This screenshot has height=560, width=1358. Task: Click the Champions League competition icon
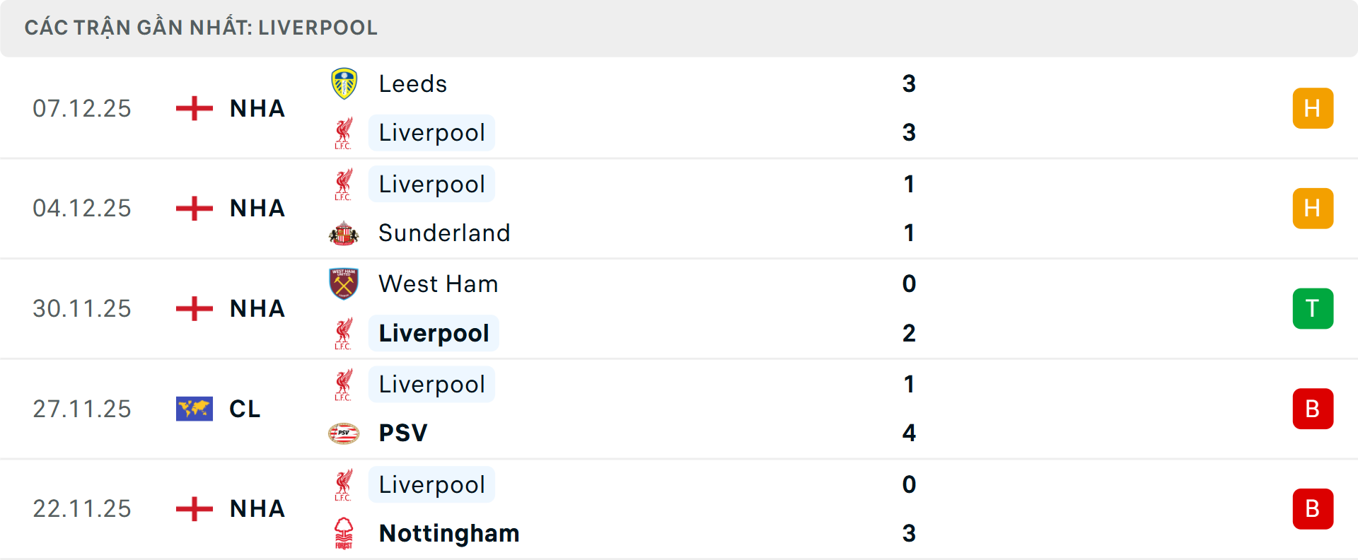[x=196, y=409]
